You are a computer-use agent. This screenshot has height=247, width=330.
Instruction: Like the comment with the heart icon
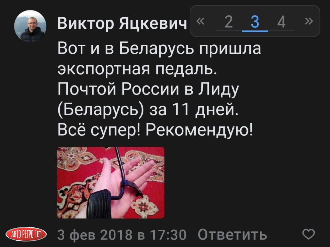tap(309, 234)
